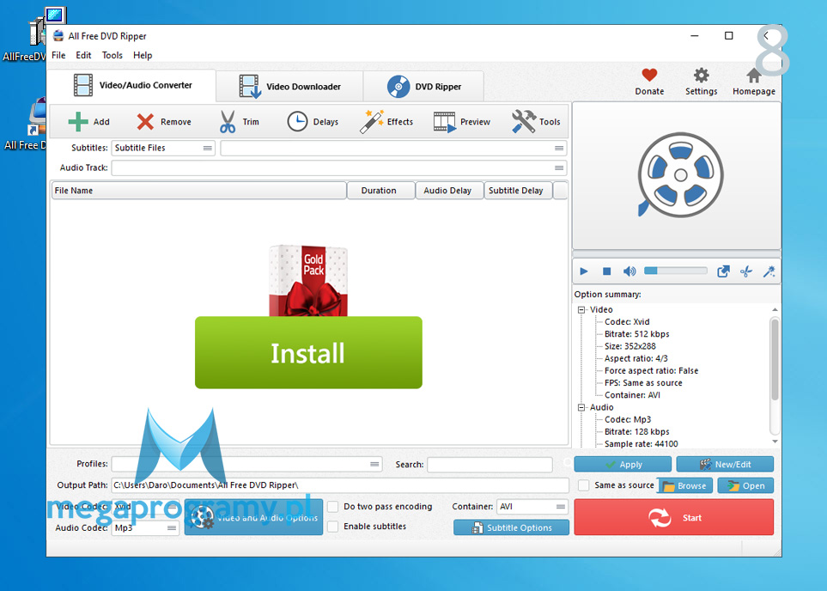The width and height of the screenshot is (827, 591).
Task: Collapse the Video tree node
Action: (581, 310)
